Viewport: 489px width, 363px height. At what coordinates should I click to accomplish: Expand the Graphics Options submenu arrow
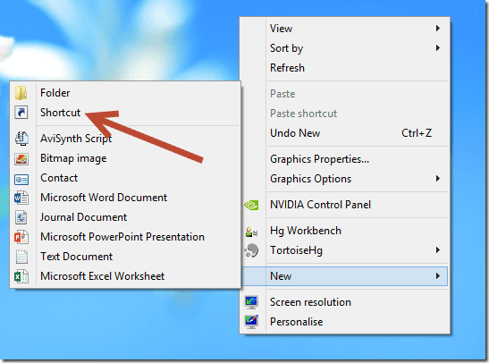pos(438,179)
